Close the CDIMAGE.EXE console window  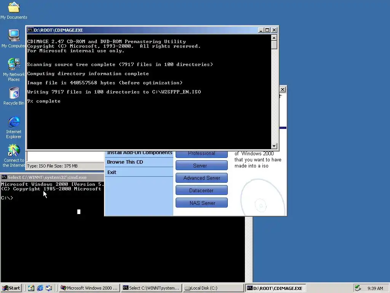pos(274,30)
